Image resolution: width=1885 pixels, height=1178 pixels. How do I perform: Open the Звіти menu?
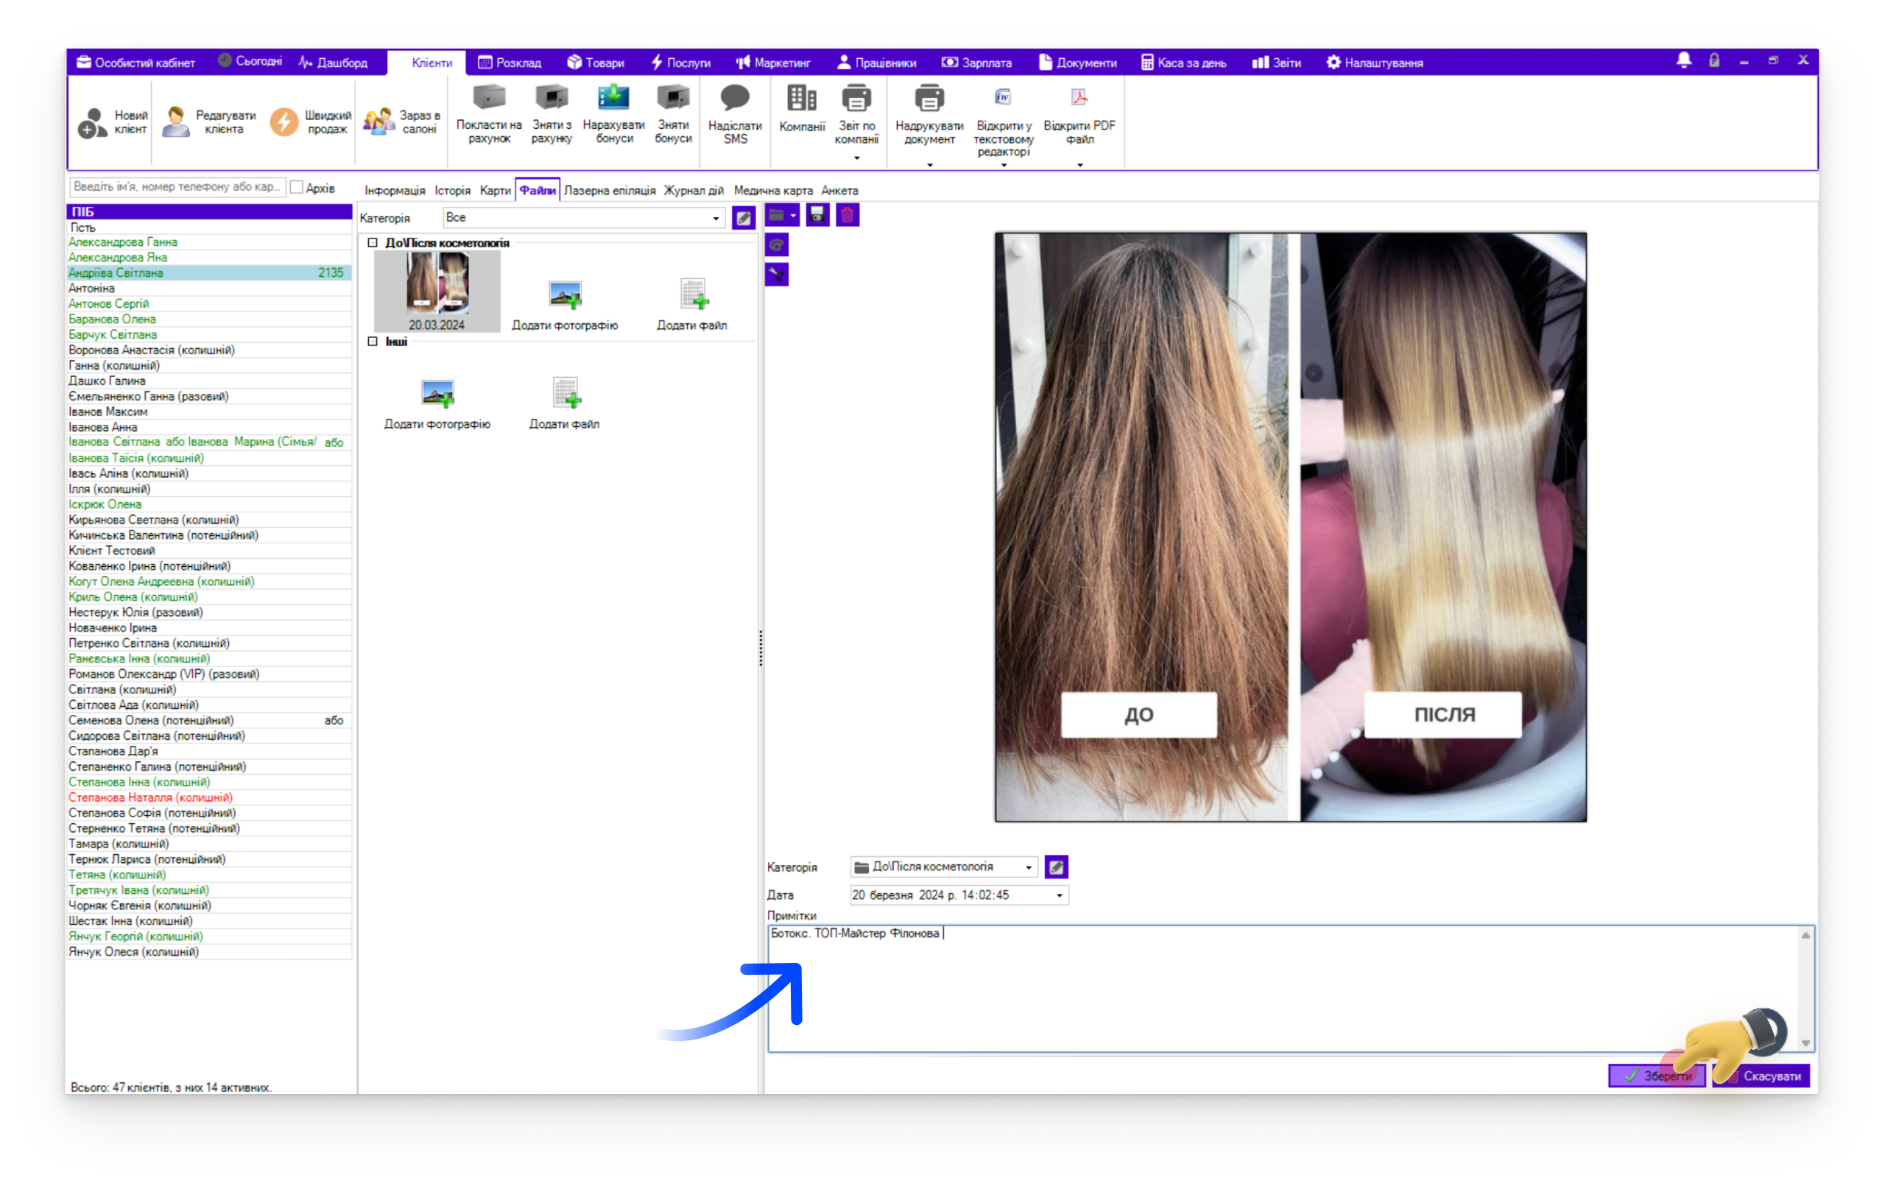(x=1277, y=63)
